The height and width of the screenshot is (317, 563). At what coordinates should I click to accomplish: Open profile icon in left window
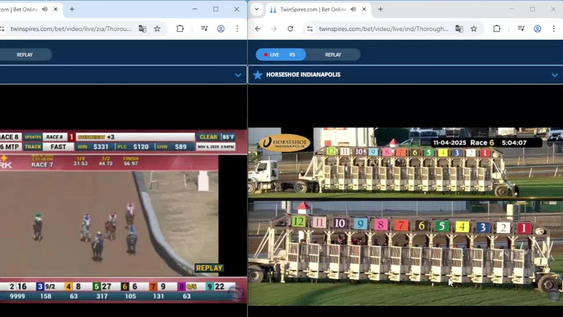[221, 29]
